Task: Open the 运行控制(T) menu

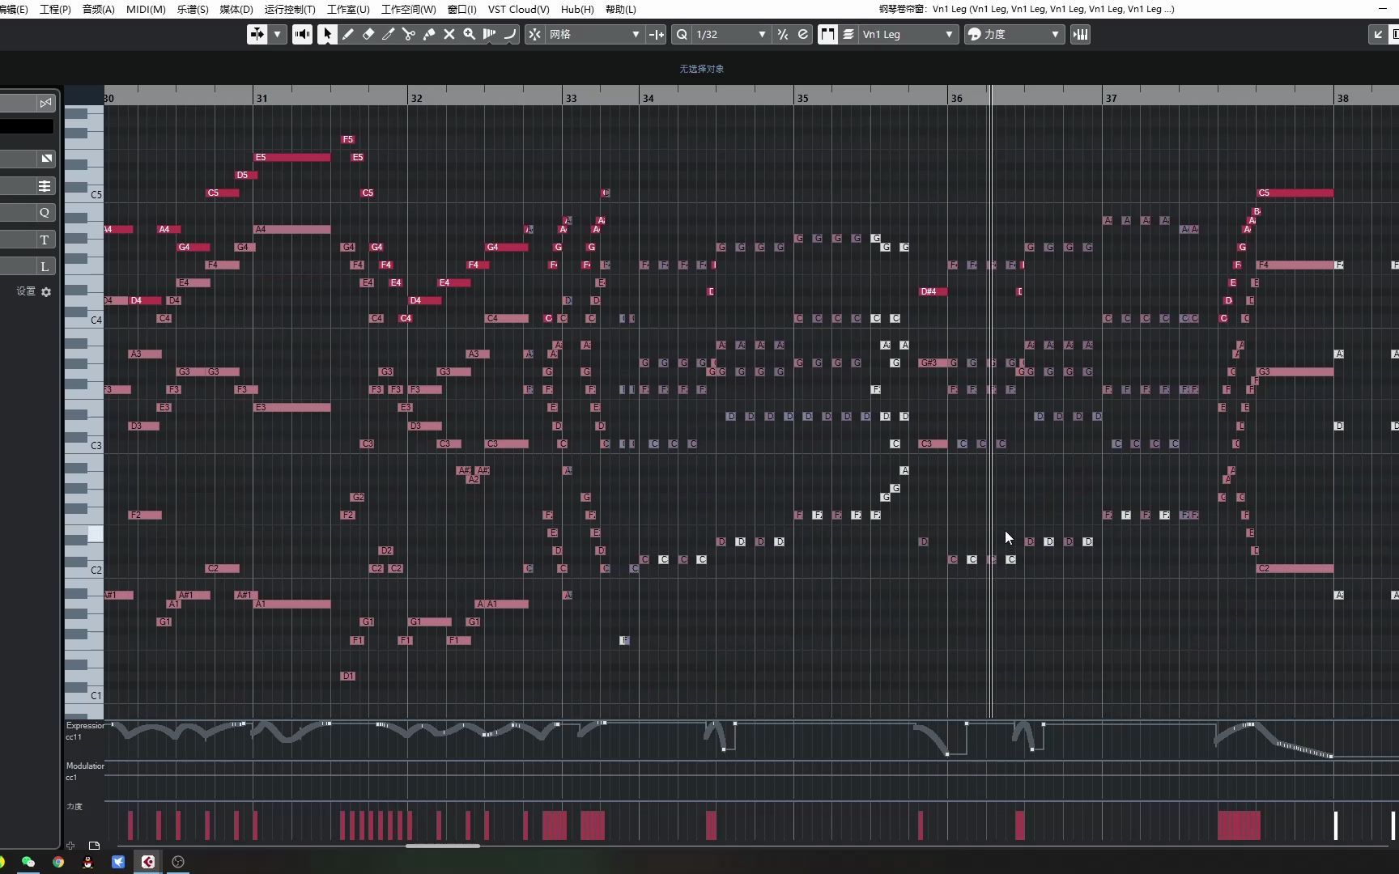Action: [290, 9]
